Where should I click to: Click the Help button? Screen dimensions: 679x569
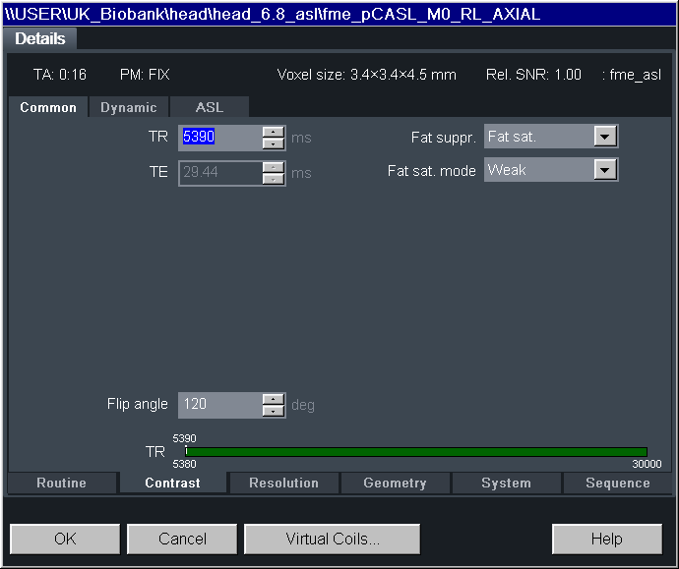pos(606,539)
